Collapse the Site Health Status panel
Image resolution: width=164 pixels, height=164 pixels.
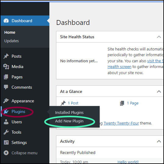tap(159, 37)
